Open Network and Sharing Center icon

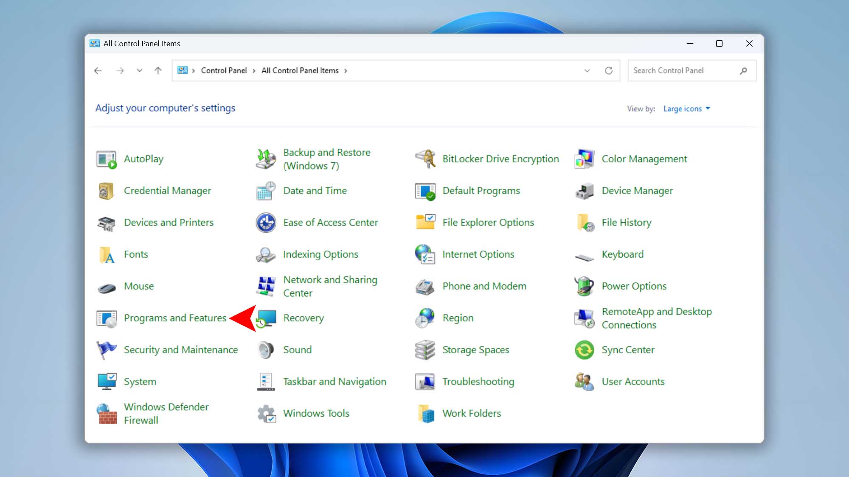(x=266, y=287)
